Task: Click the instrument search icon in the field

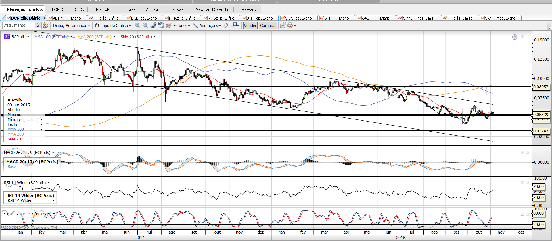Action: [38, 26]
